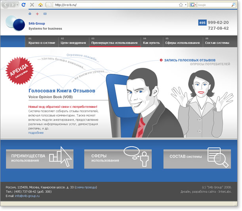
Task: Go to 'Цели внедрения' menu item
Action: point(73,42)
